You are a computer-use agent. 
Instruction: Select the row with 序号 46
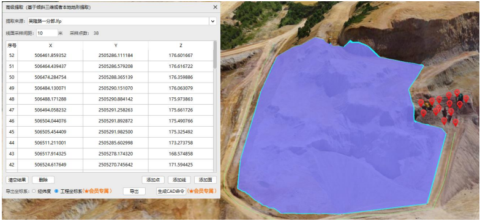point(110,121)
